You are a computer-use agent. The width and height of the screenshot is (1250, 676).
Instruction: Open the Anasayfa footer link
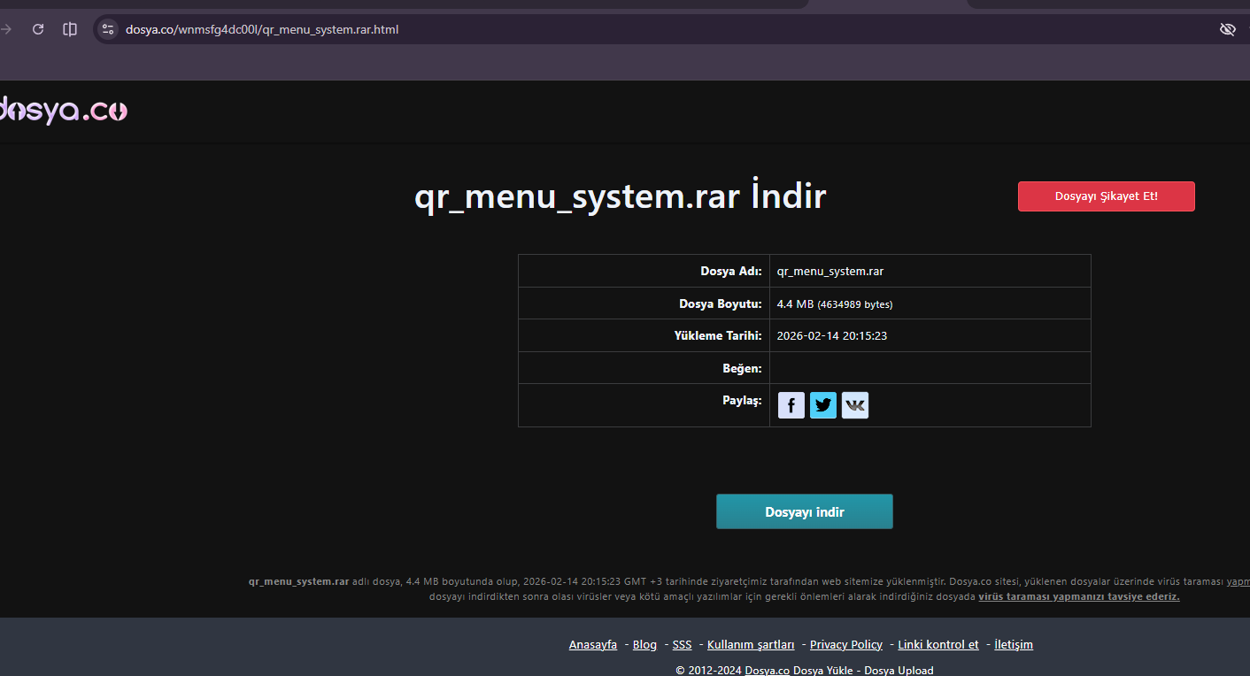click(x=593, y=644)
